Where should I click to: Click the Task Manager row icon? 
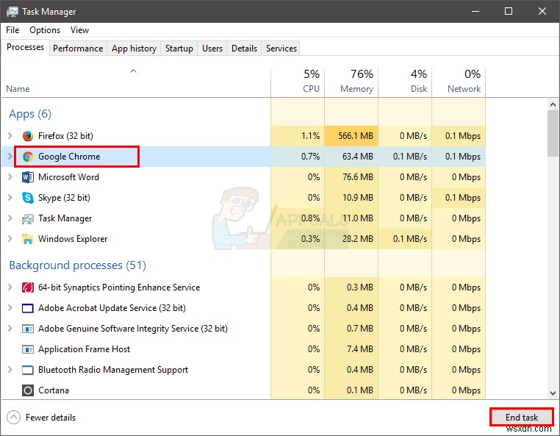pos(27,218)
